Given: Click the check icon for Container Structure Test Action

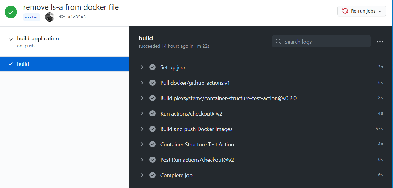Looking at the screenshot, I should tap(152, 144).
